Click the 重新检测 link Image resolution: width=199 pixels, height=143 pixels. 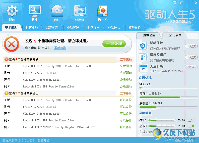tap(60, 48)
